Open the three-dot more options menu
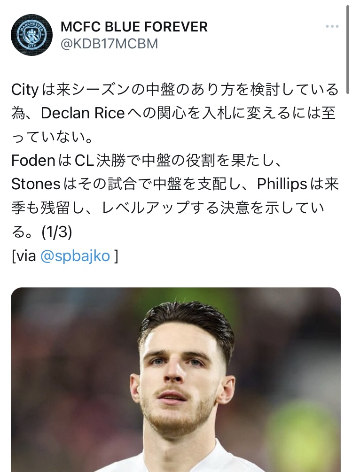Screen dimensions: 352x472 tap(332, 27)
